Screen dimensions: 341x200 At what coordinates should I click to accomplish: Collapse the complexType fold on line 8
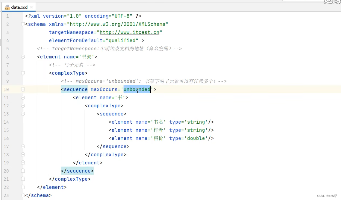click(23, 73)
